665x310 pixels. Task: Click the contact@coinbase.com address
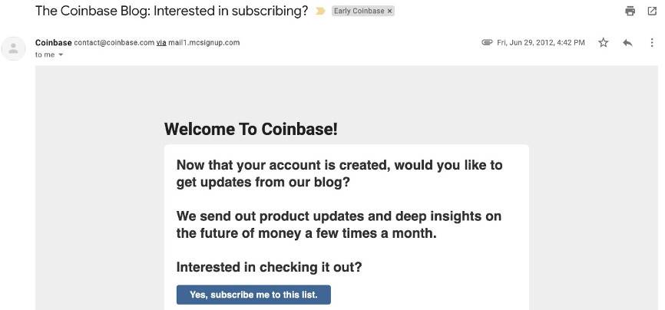coord(114,42)
